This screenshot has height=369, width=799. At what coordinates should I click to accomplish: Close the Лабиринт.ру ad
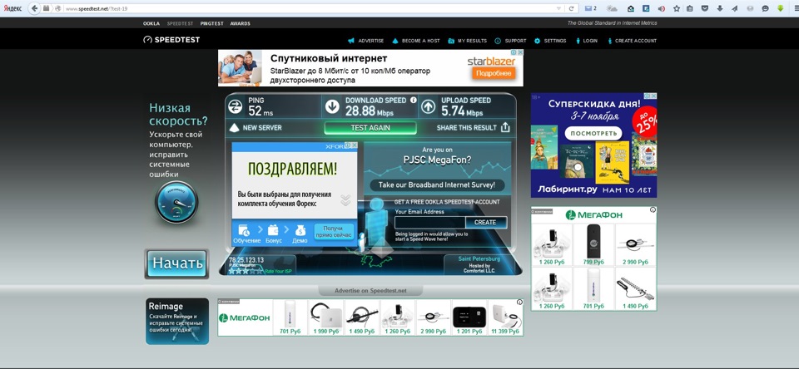coord(654,96)
